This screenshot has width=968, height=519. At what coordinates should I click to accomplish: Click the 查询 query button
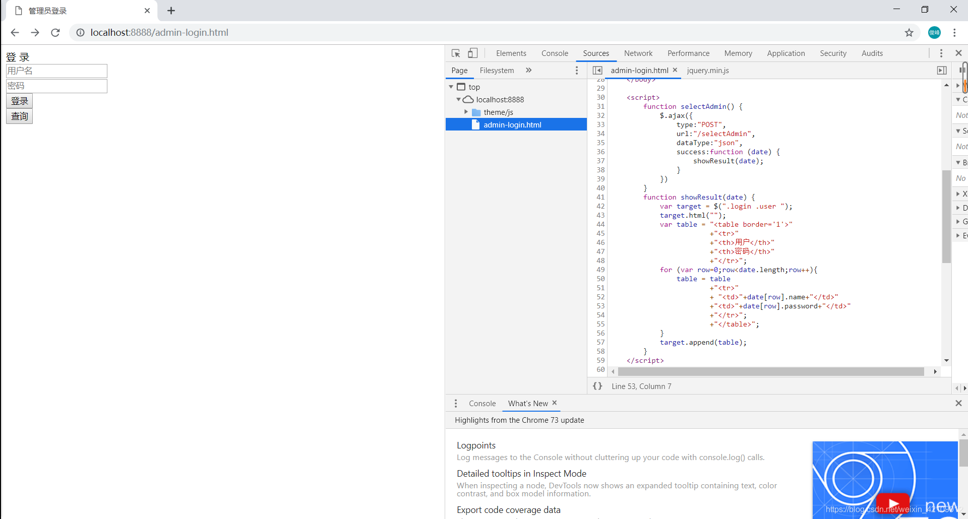pos(19,116)
